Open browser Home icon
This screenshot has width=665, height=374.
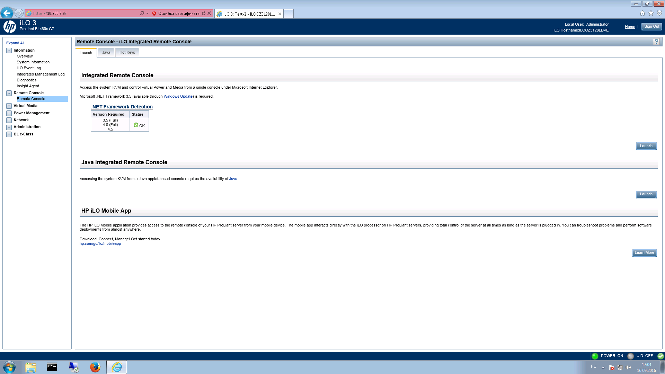tap(642, 13)
